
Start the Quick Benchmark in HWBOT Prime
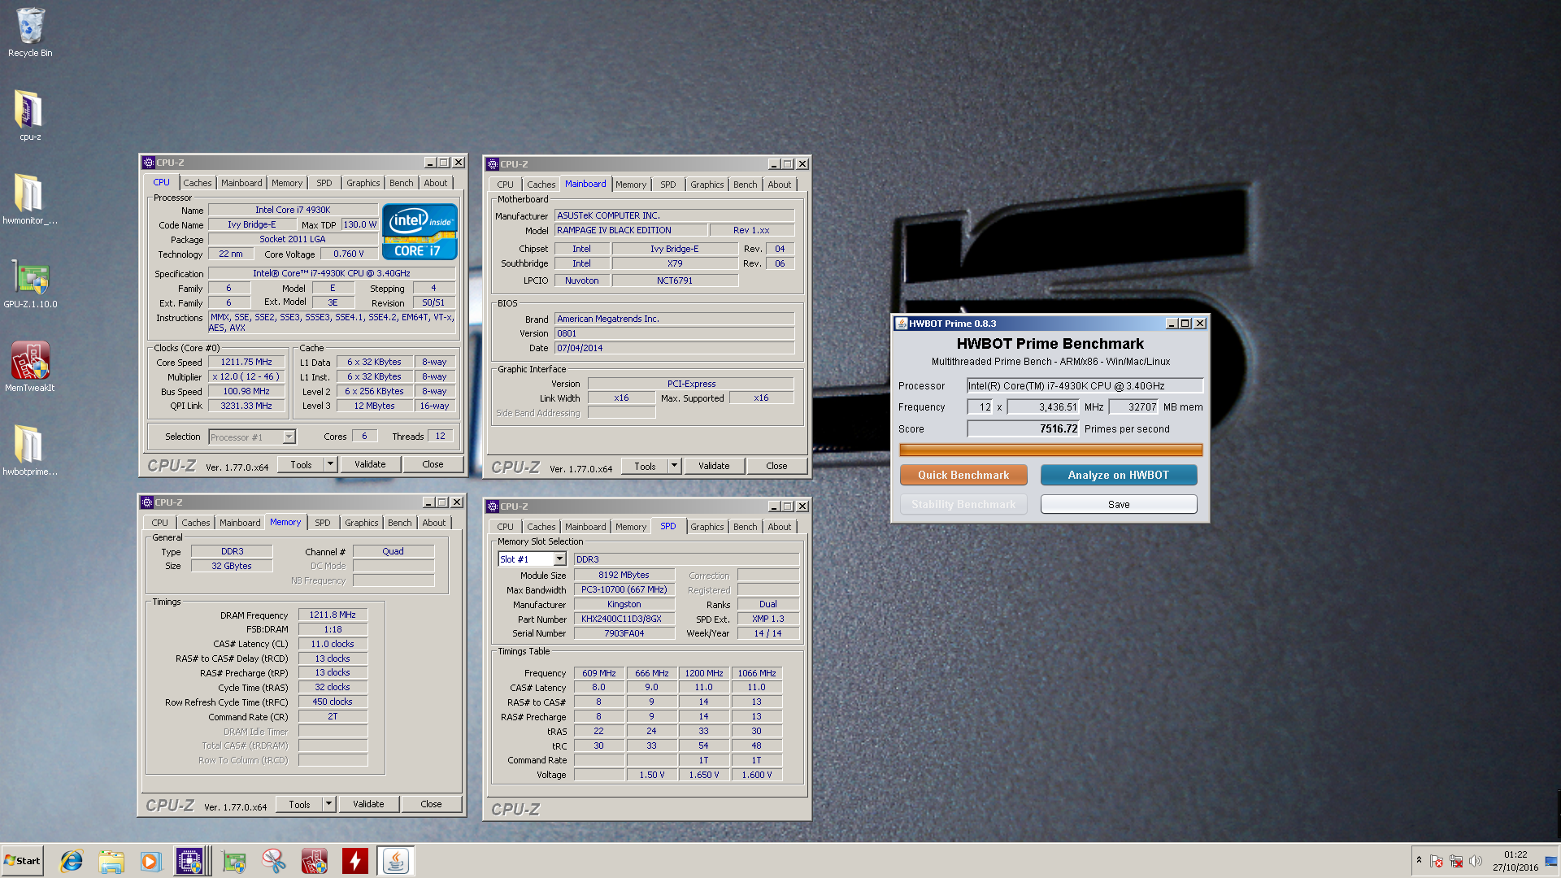(963, 475)
